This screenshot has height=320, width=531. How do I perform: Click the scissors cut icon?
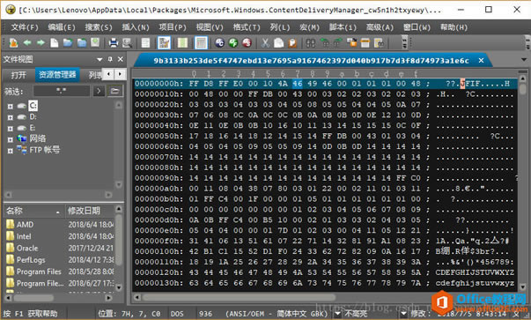[x=265, y=42]
